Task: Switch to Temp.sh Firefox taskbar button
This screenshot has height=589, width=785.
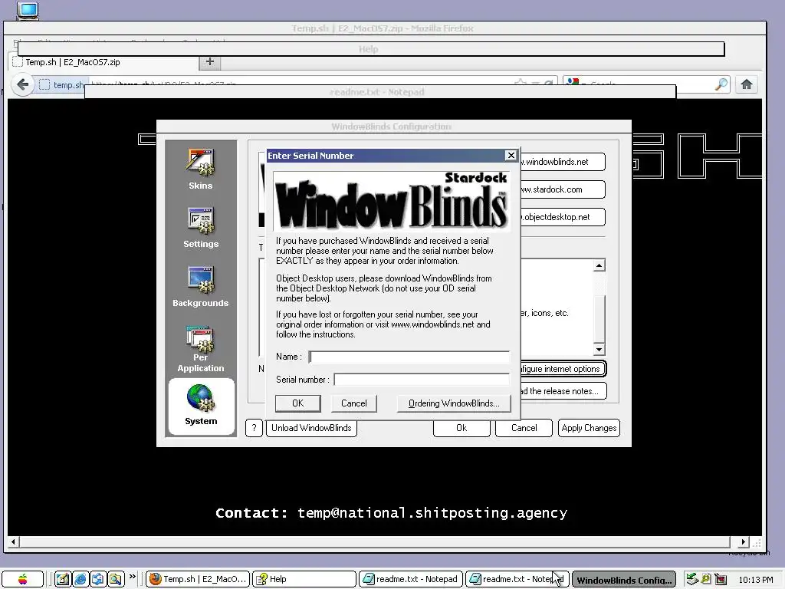Action: 198,579
